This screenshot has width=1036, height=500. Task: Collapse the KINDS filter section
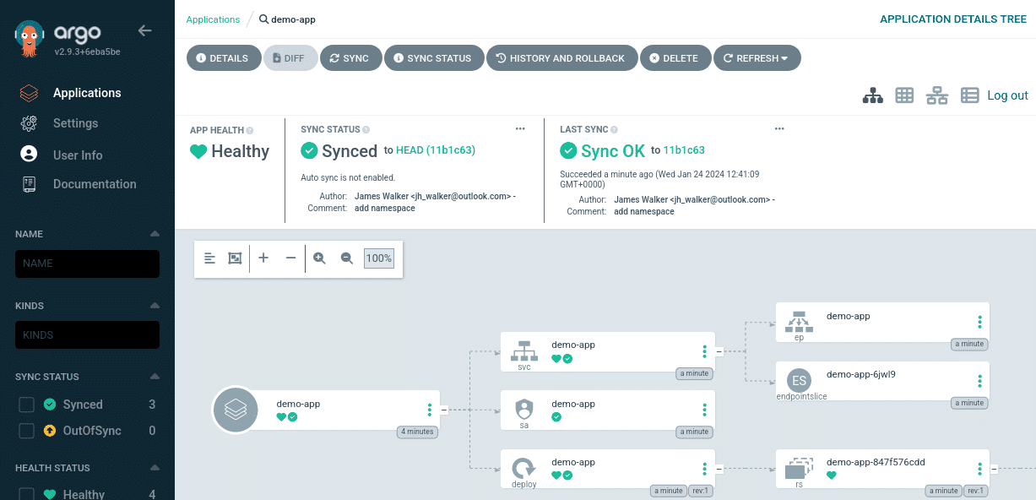(x=155, y=305)
